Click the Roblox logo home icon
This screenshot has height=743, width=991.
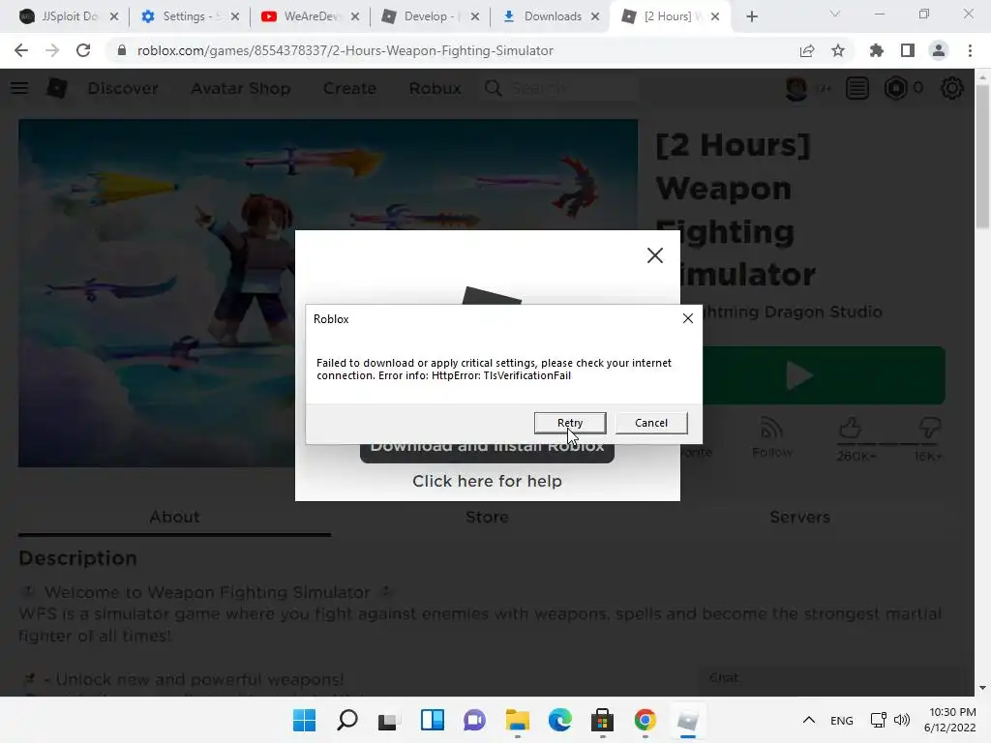click(x=57, y=88)
